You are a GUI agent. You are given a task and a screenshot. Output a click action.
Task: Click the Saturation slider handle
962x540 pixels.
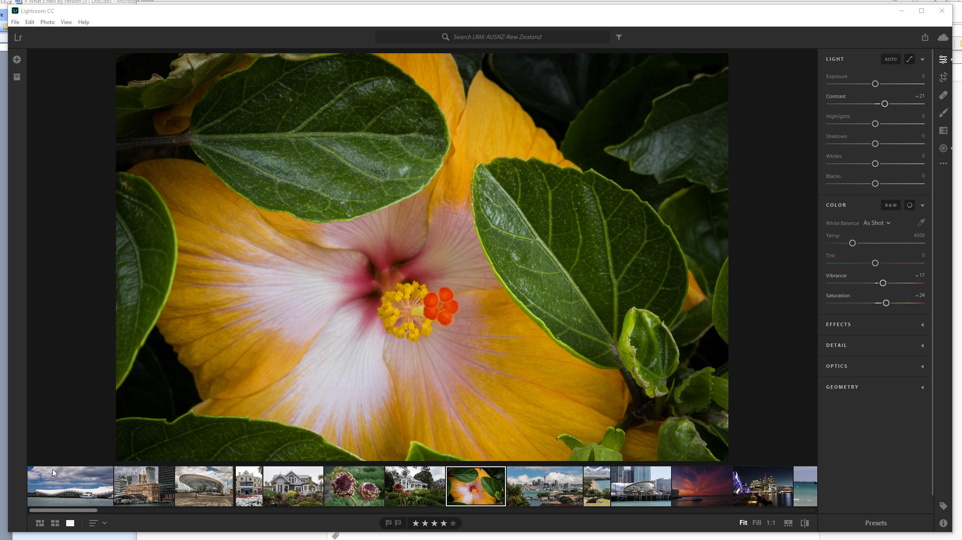886,303
